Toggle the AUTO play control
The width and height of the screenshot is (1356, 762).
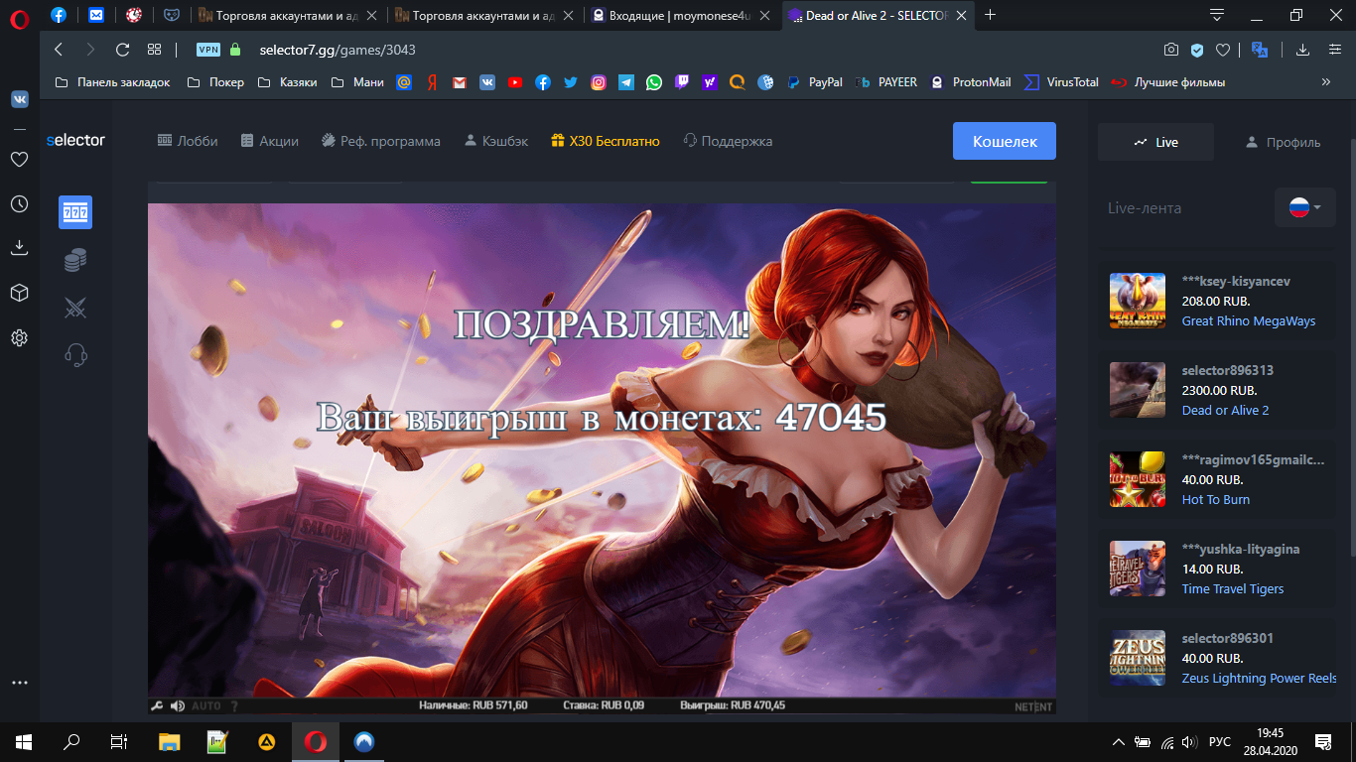206,706
